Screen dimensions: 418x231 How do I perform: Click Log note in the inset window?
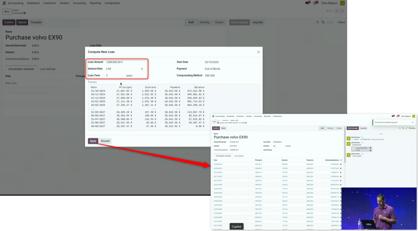pyautogui.click(x=364, y=128)
